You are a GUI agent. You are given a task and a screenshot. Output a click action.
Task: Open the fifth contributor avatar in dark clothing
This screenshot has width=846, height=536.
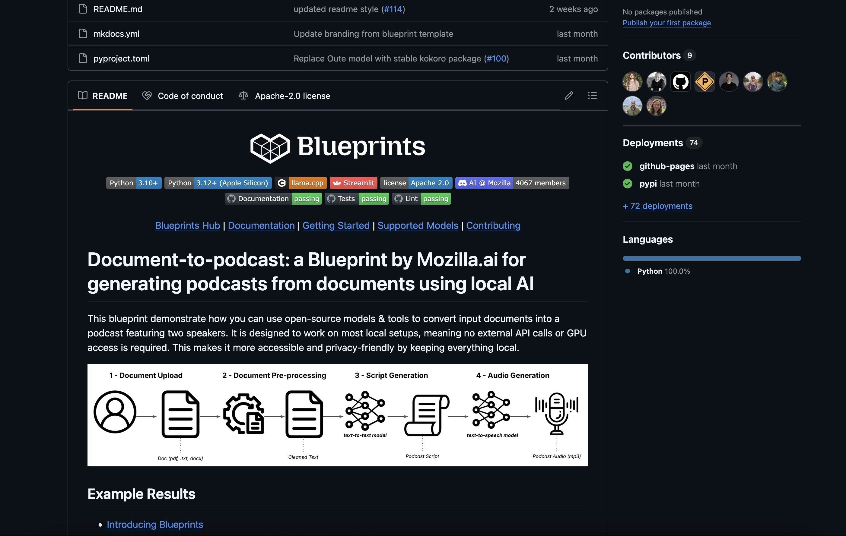click(729, 82)
